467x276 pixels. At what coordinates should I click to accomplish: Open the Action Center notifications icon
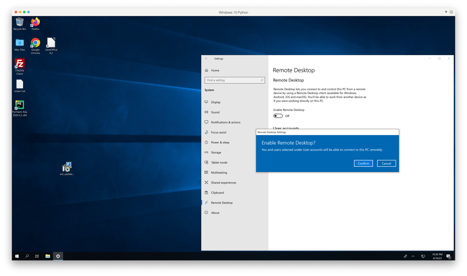coord(449,256)
